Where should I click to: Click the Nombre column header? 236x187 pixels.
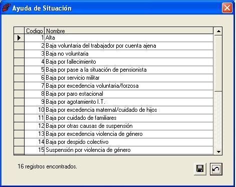click(x=129, y=31)
